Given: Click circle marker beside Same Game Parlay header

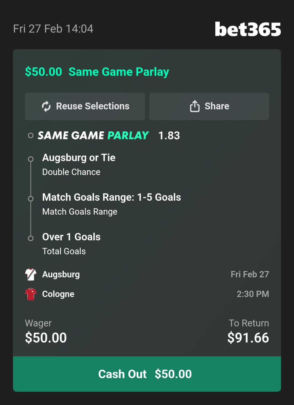Looking at the screenshot, I should point(31,135).
